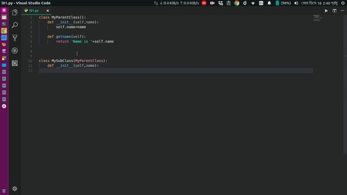
Task: Open the clipboard indicator in top panel
Action: (x=228, y=3)
